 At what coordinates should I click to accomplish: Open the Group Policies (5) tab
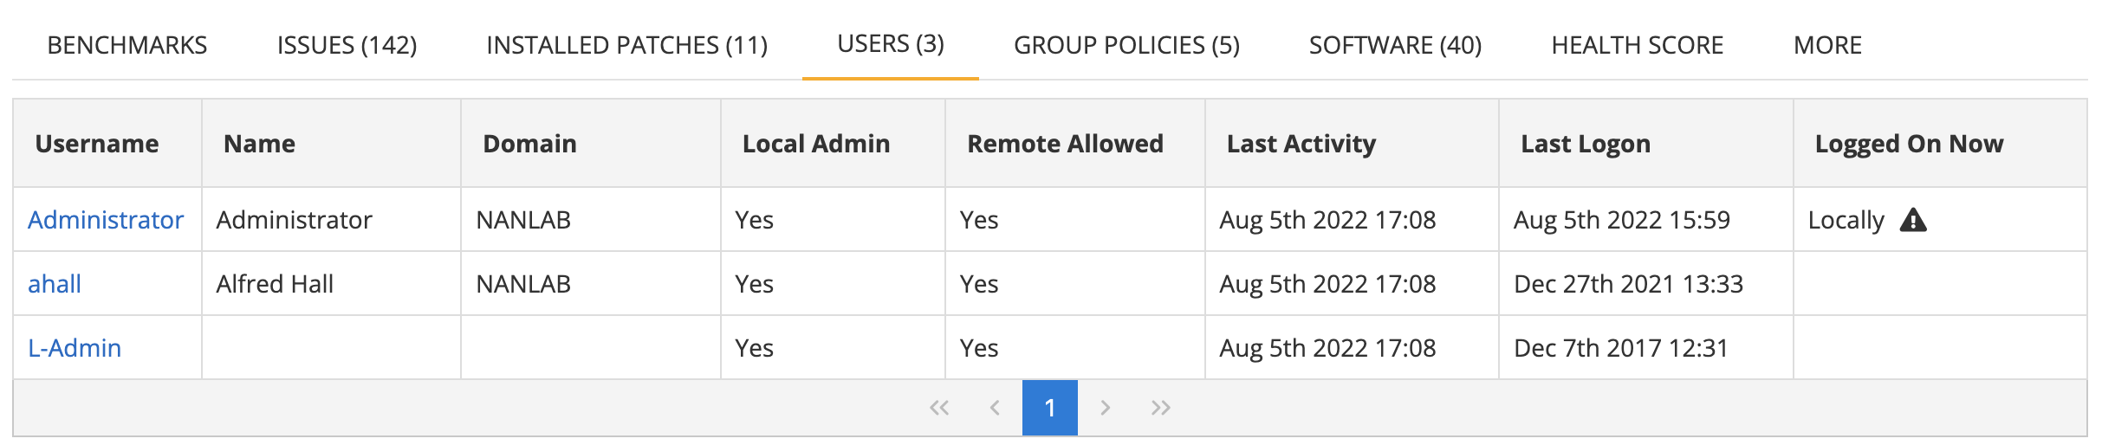[x=1126, y=45]
